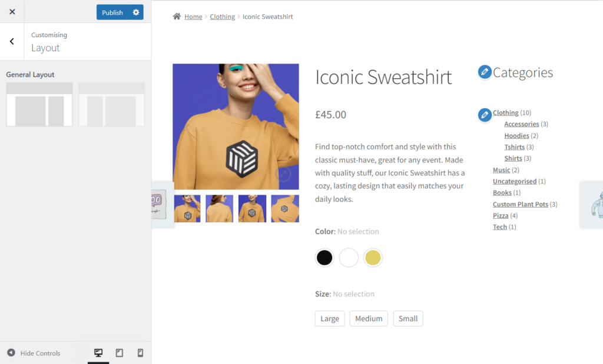Collapse the Layout section with back arrow
Image resolution: width=603 pixels, height=364 pixels.
[x=11, y=41]
